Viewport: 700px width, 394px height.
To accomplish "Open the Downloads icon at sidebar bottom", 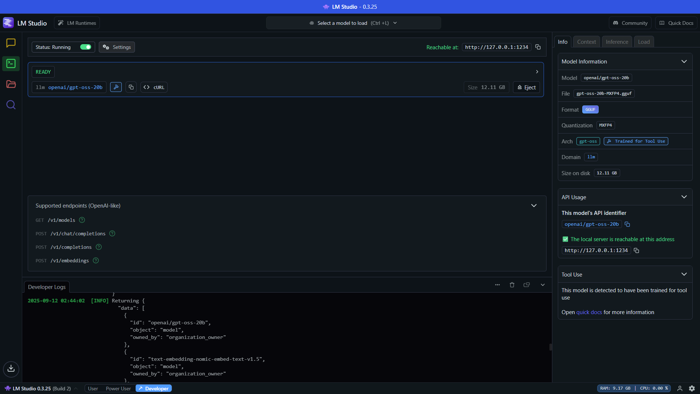I will click(11, 368).
